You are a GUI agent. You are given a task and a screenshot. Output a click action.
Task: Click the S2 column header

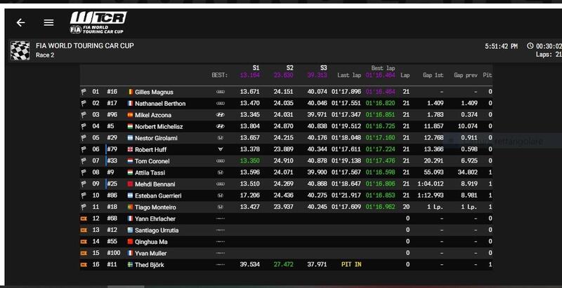289,67
